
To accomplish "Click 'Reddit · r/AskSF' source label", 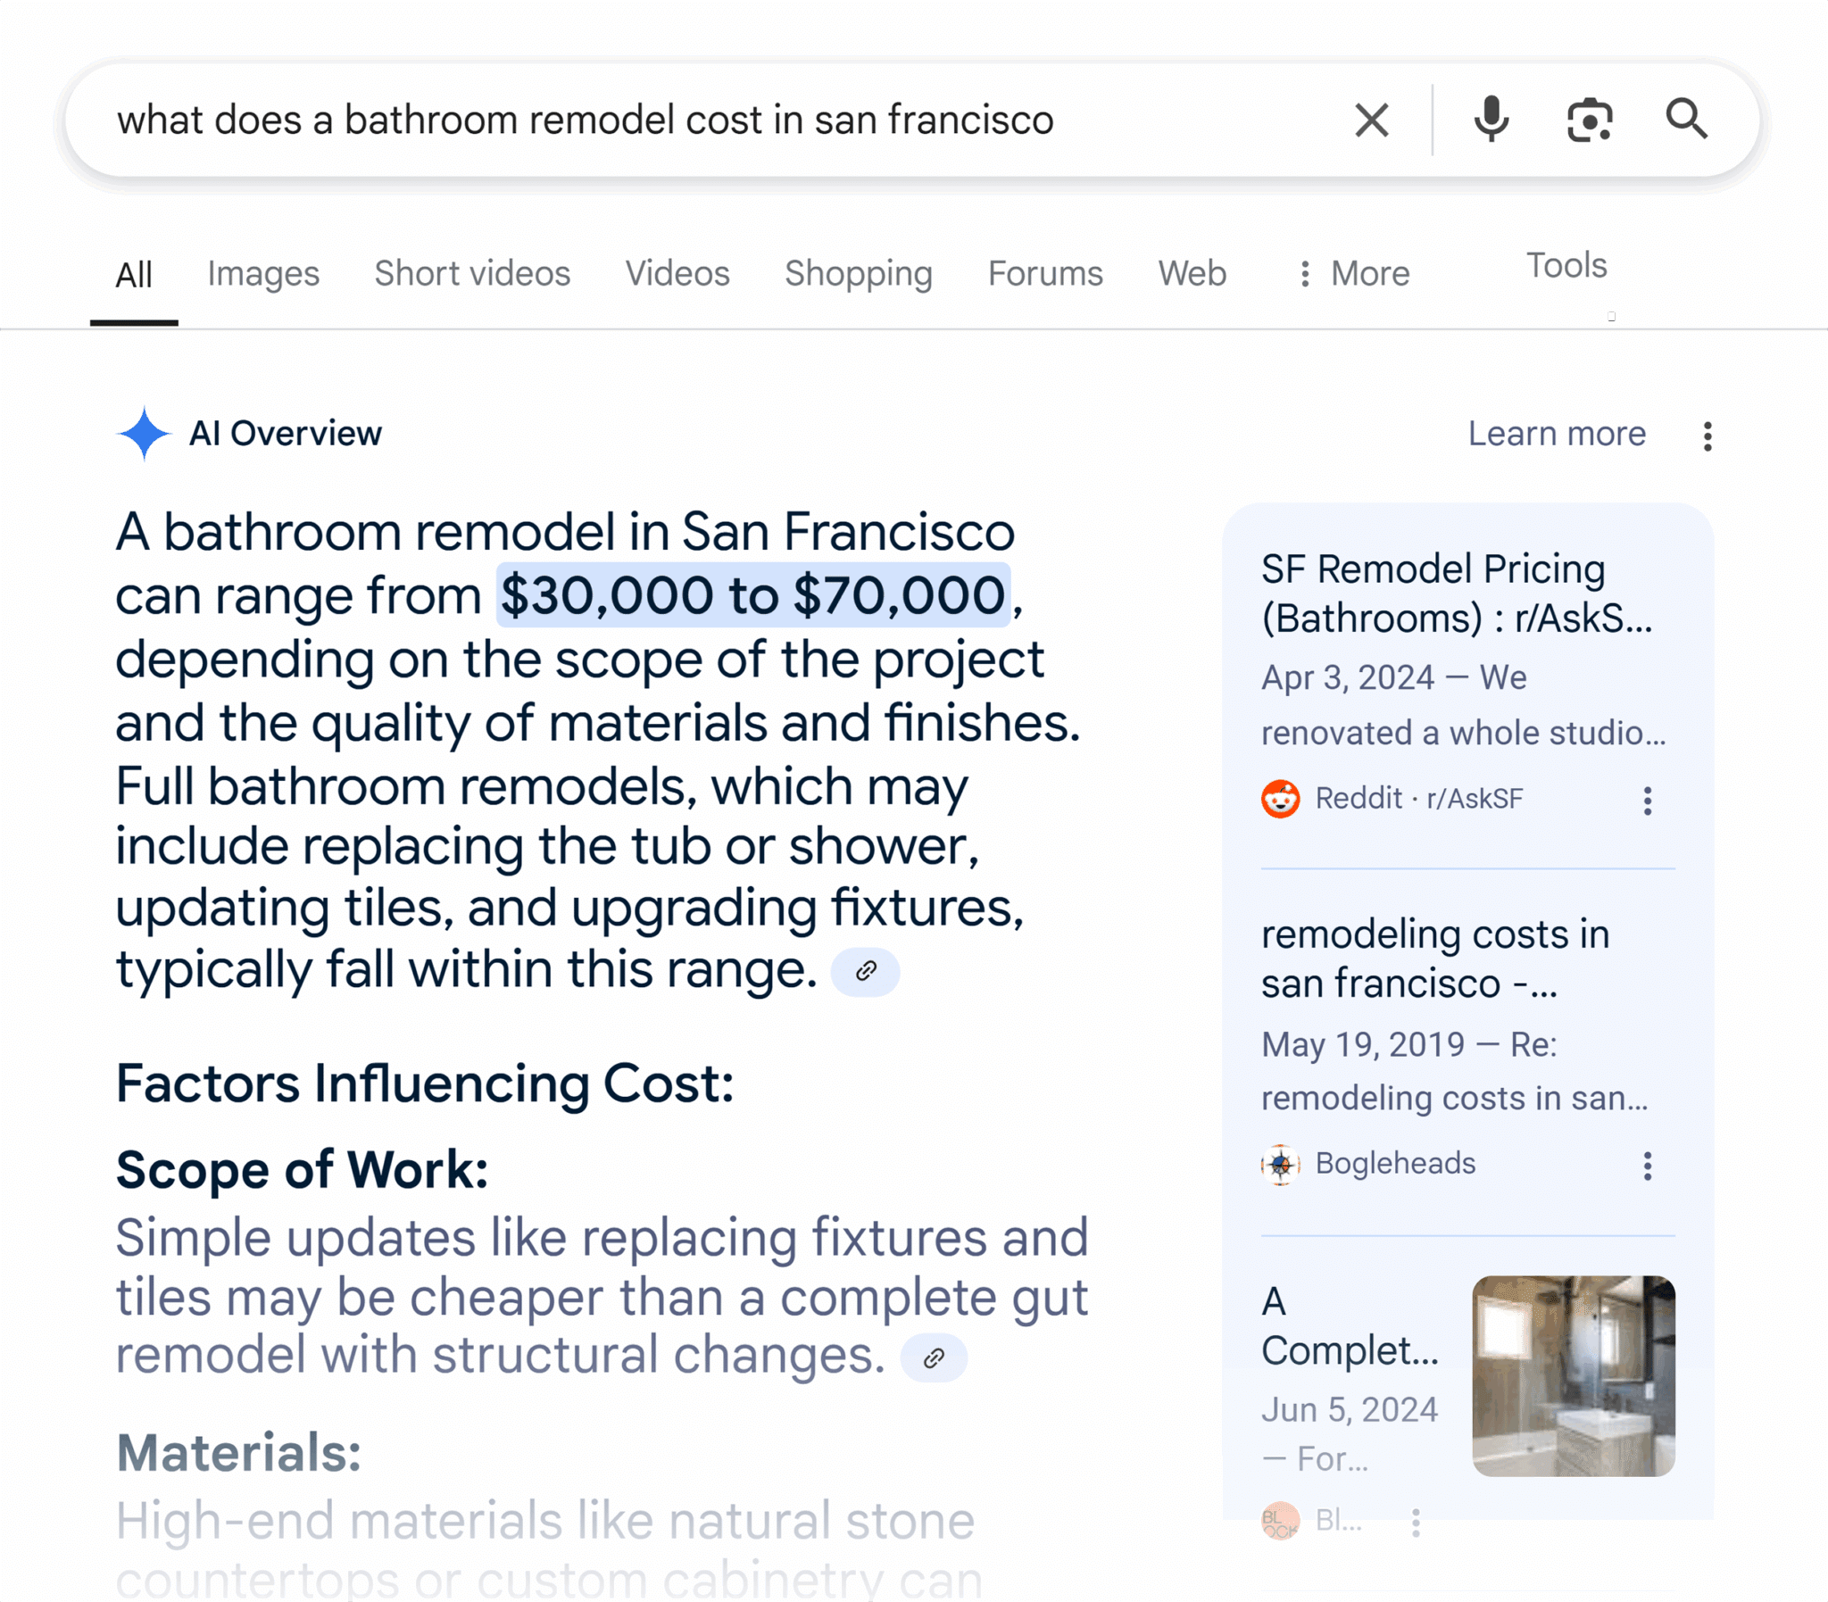I will tap(1419, 798).
